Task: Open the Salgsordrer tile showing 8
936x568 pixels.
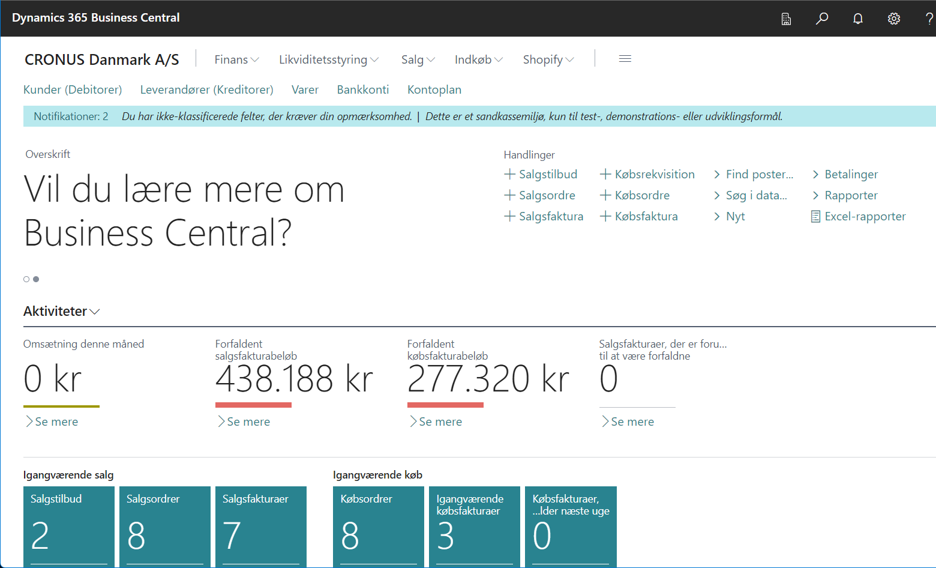Action: coord(165,527)
